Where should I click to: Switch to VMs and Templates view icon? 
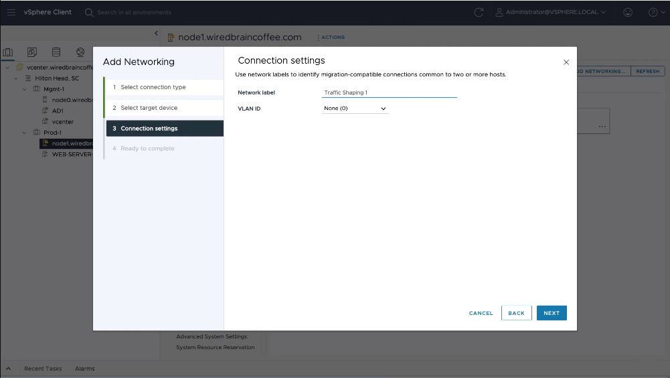coord(32,52)
